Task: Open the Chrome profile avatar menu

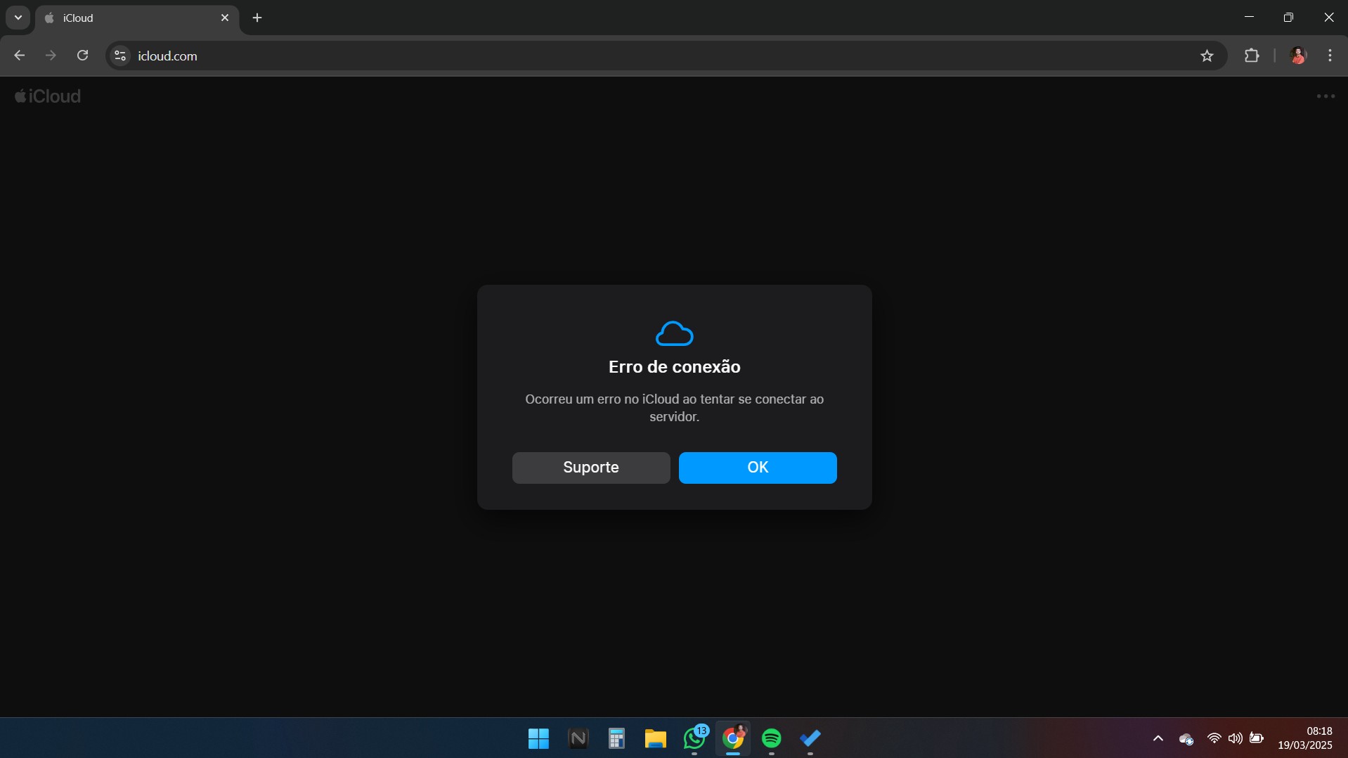Action: (x=1297, y=56)
